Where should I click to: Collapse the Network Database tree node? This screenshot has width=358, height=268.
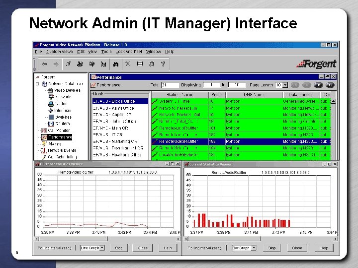click(x=37, y=84)
